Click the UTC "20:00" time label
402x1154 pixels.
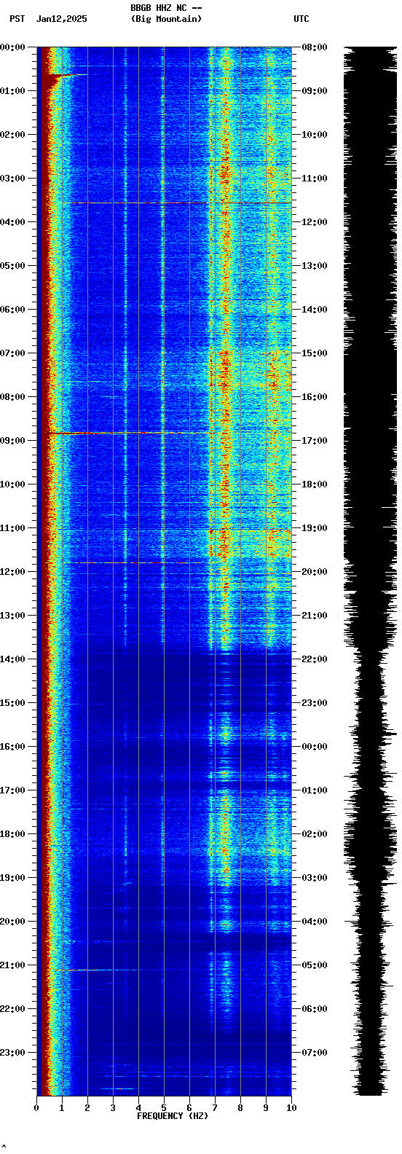point(315,572)
